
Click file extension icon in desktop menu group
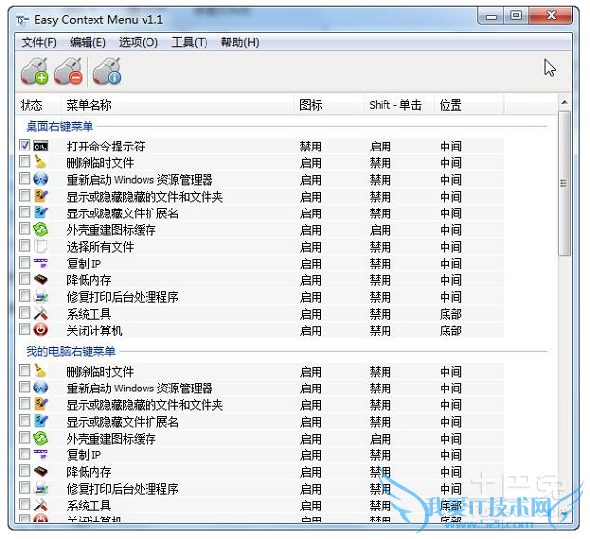(x=41, y=212)
